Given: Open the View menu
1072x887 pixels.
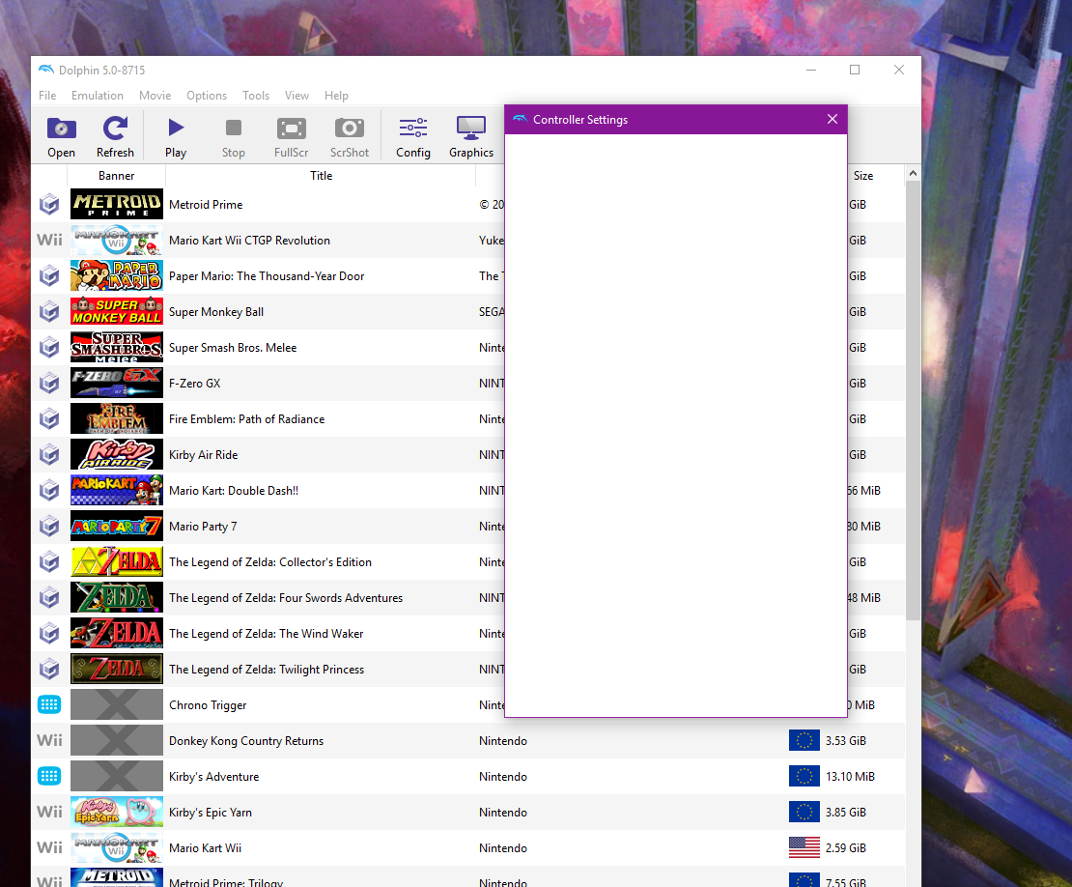Looking at the screenshot, I should coord(296,95).
